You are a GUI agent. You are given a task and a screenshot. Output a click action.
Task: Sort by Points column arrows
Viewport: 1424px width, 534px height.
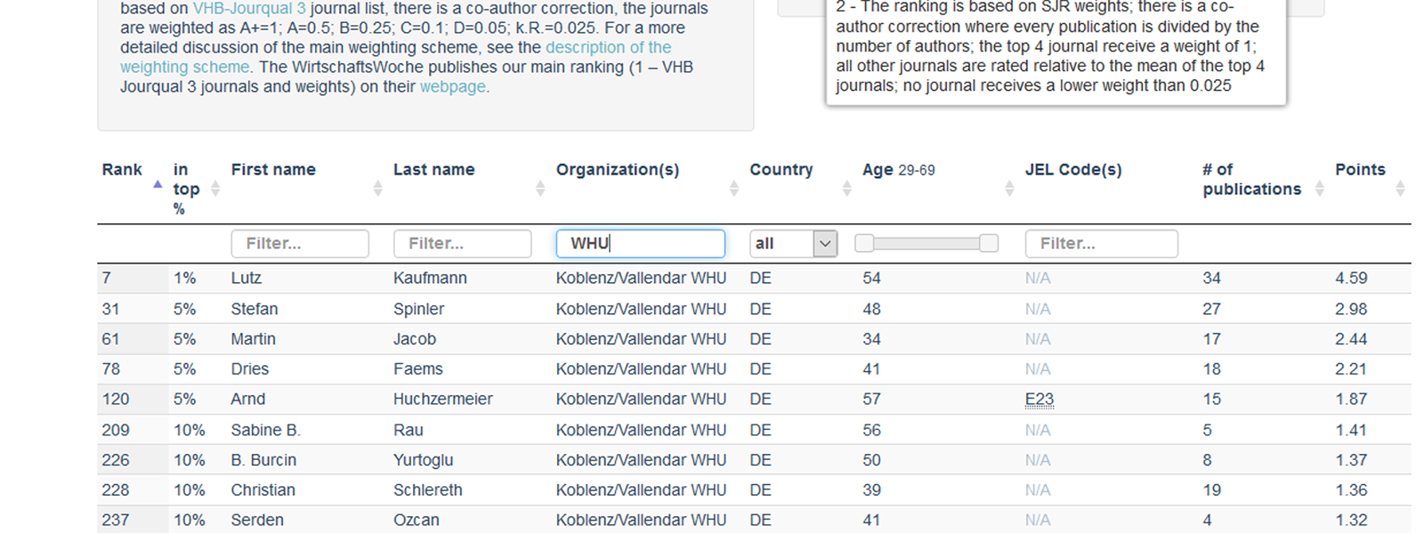tap(1400, 189)
